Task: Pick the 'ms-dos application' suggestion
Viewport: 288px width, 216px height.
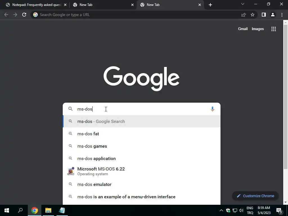Action: (x=141, y=159)
